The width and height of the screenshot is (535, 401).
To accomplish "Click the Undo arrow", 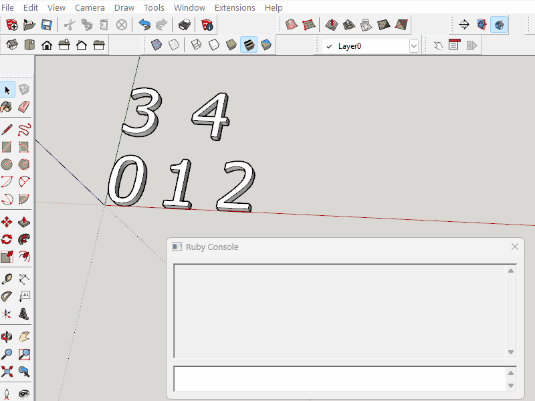I will pos(144,25).
